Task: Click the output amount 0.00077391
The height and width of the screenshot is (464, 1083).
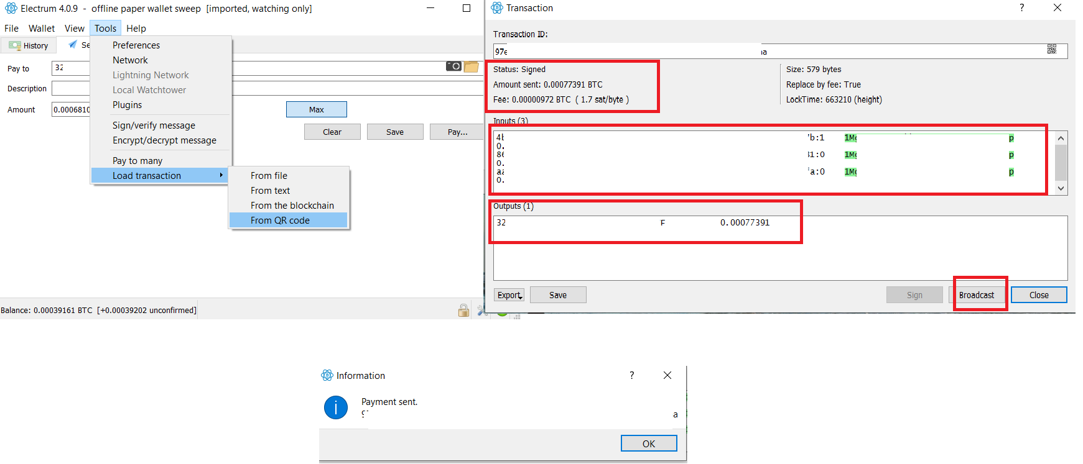Action: [745, 222]
